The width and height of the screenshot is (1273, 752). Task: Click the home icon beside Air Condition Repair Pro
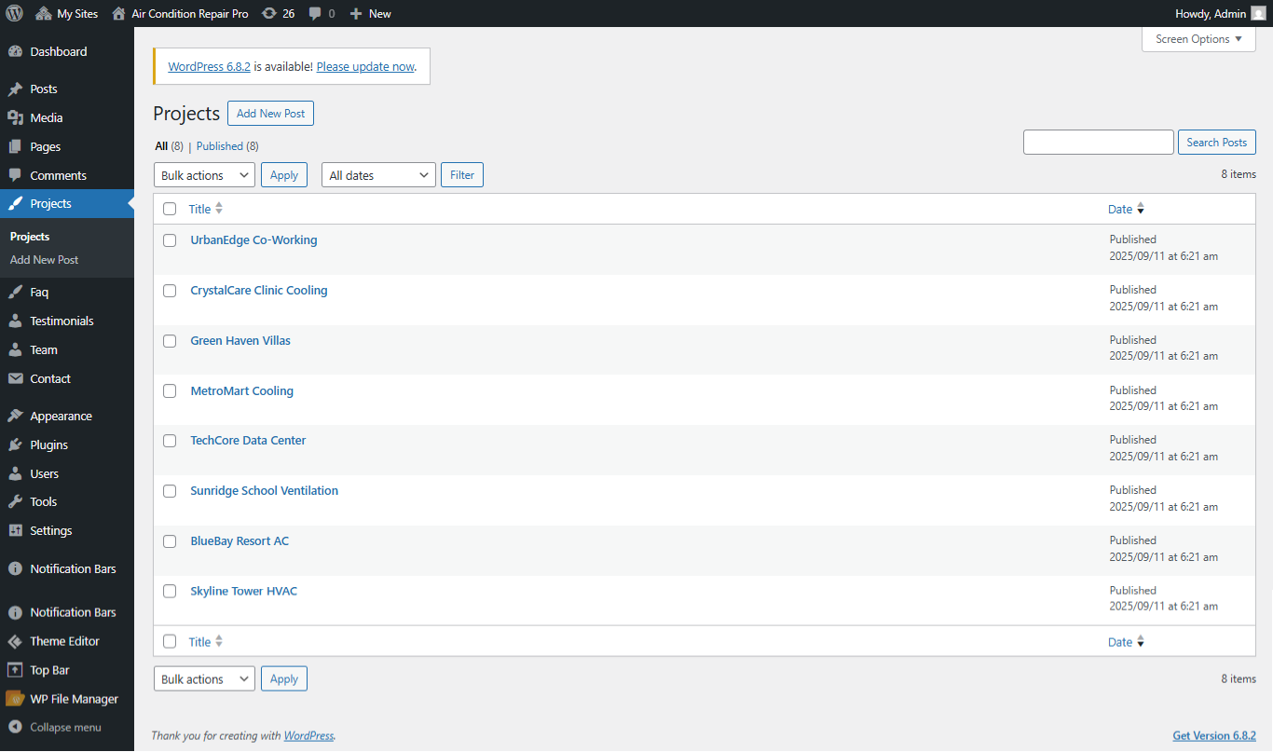[x=118, y=13]
